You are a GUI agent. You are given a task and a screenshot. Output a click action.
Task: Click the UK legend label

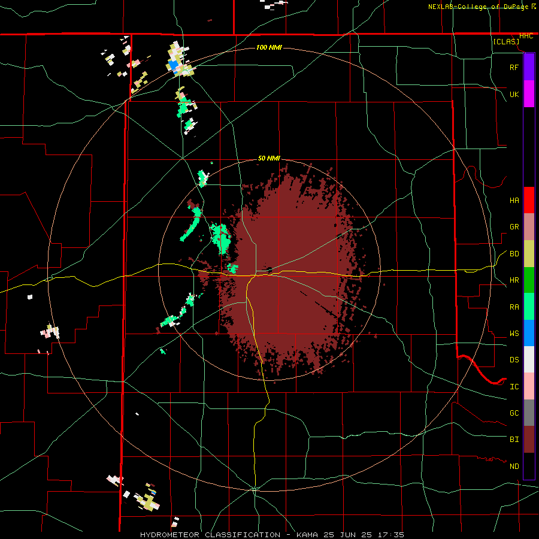[514, 94]
